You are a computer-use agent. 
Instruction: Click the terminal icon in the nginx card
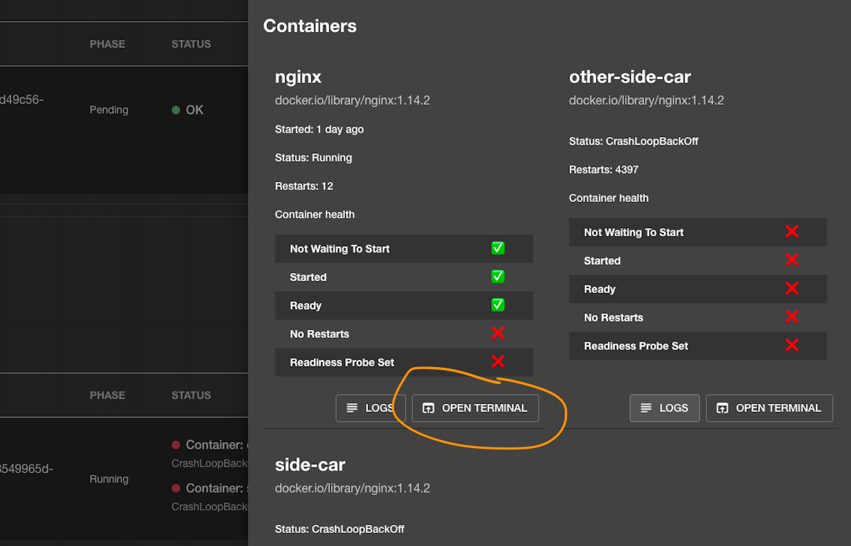tap(428, 408)
